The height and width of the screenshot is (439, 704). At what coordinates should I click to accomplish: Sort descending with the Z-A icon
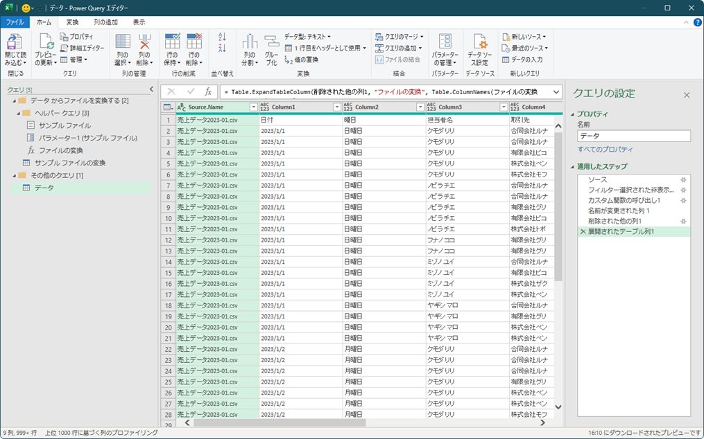click(222, 48)
